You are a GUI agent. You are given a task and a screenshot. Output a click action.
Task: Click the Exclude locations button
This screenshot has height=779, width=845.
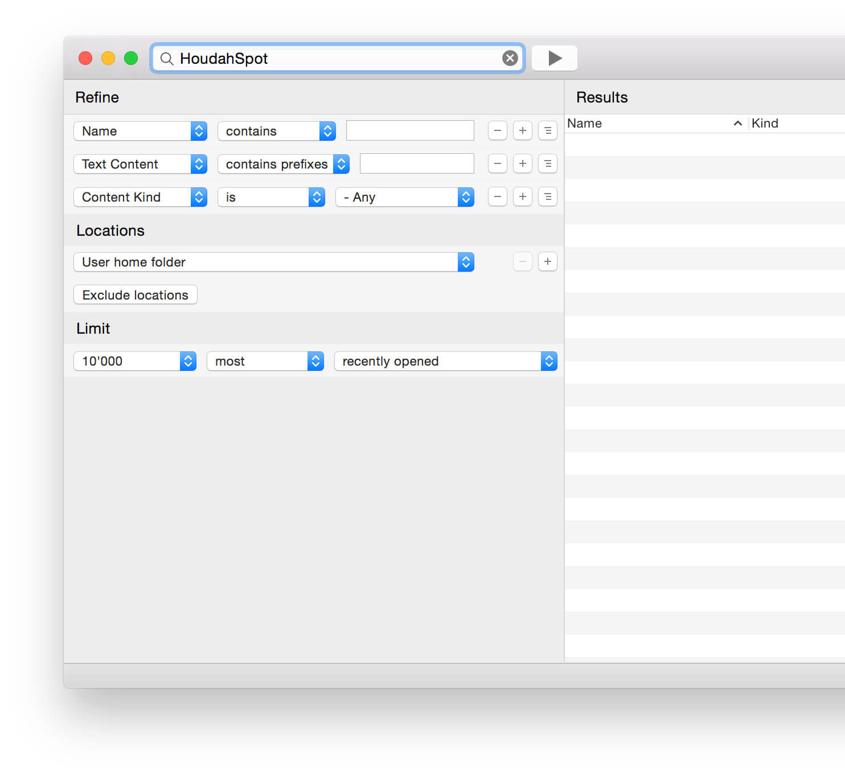click(x=135, y=294)
